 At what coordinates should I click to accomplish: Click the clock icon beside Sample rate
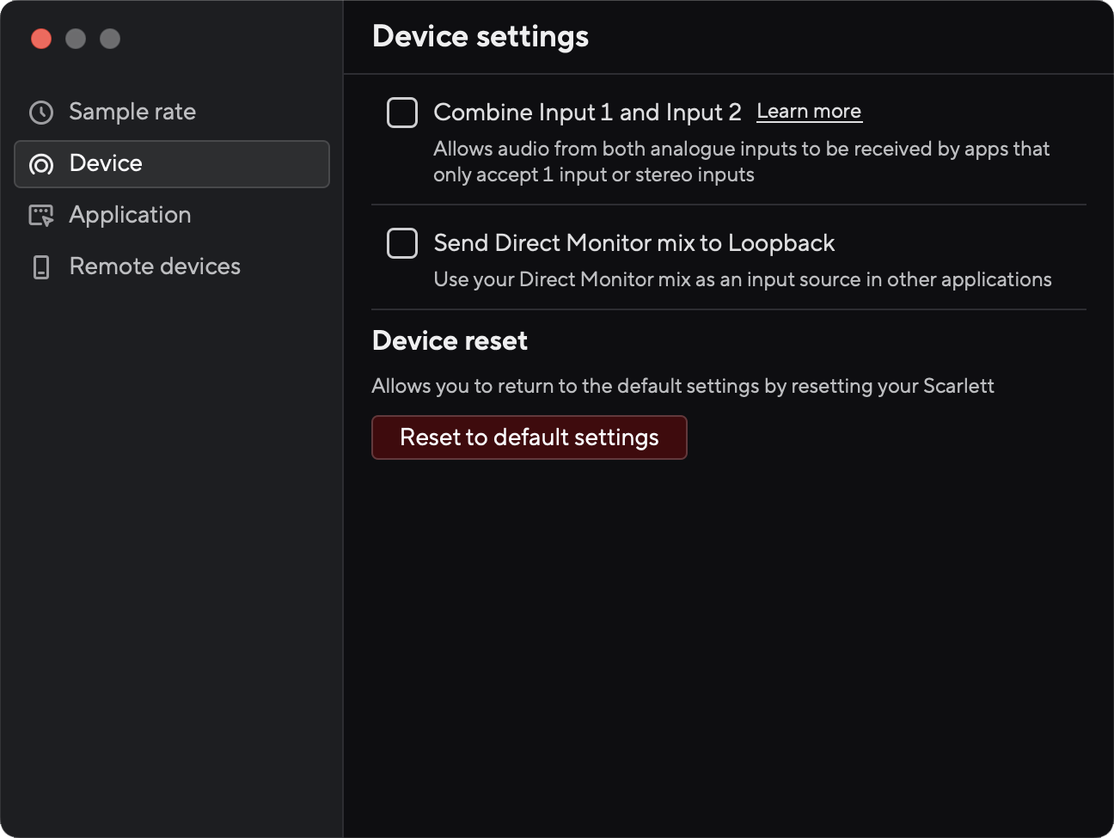click(41, 113)
